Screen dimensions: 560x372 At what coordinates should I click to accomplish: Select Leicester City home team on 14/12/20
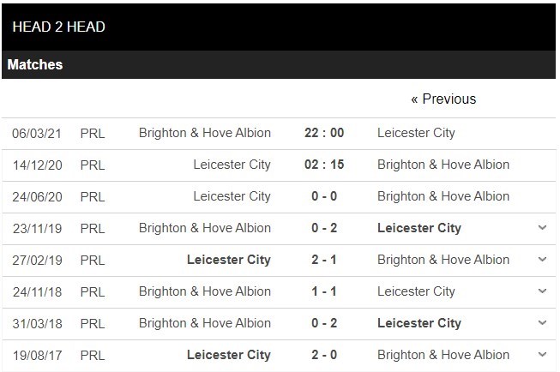232,165
